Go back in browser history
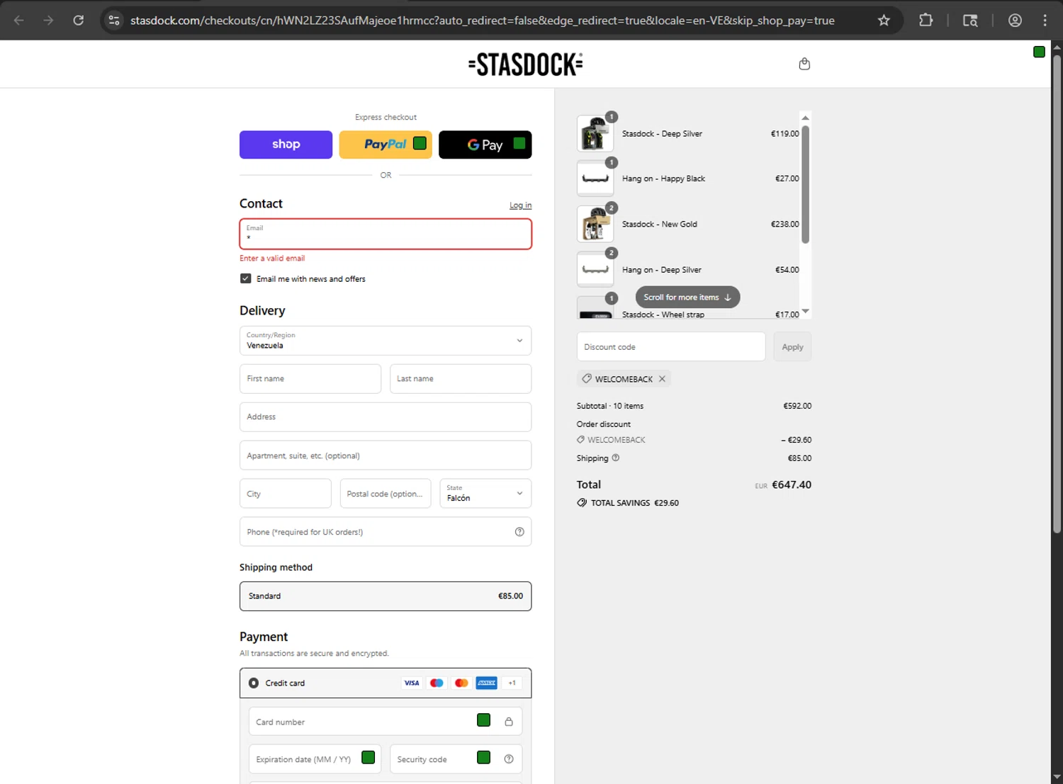 [19, 21]
